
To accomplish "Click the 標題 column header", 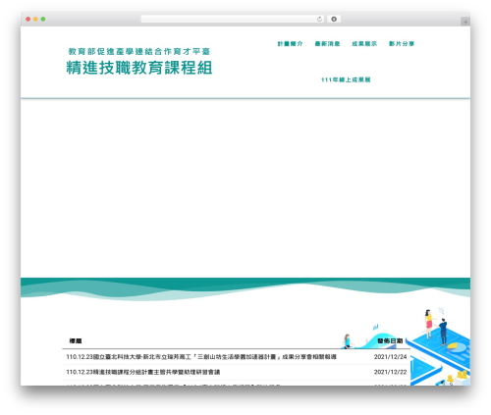I will click(x=76, y=341).
